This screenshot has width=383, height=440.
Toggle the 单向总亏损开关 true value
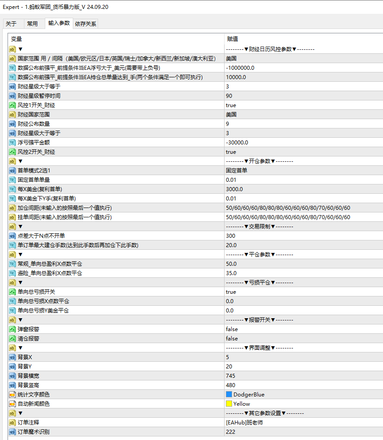[231, 292]
